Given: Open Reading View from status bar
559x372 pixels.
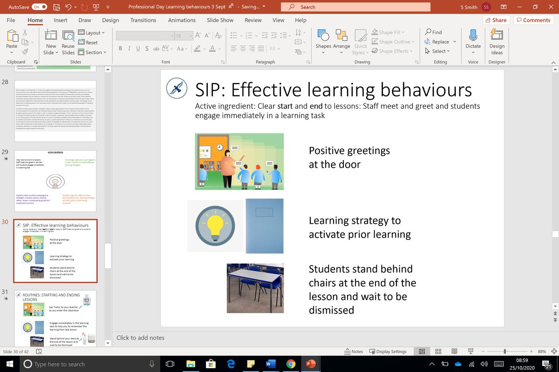Looking at the screenshot, I should tap(454, 352).
